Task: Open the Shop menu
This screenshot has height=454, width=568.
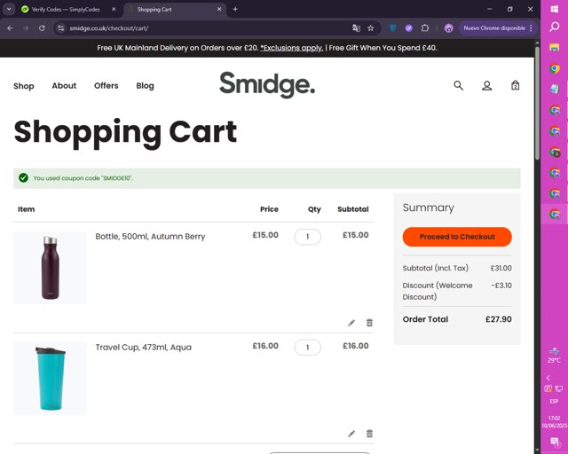Action: point(24,86)
